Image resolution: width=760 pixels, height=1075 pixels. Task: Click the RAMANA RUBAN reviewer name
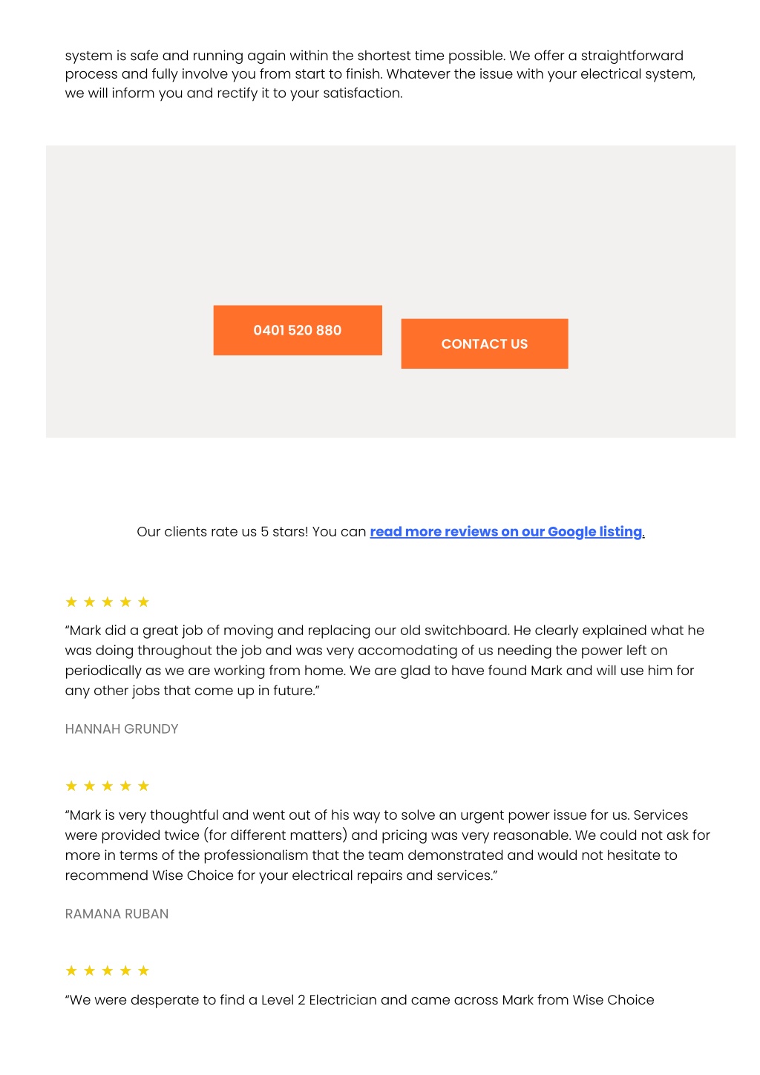pos(117,914)
